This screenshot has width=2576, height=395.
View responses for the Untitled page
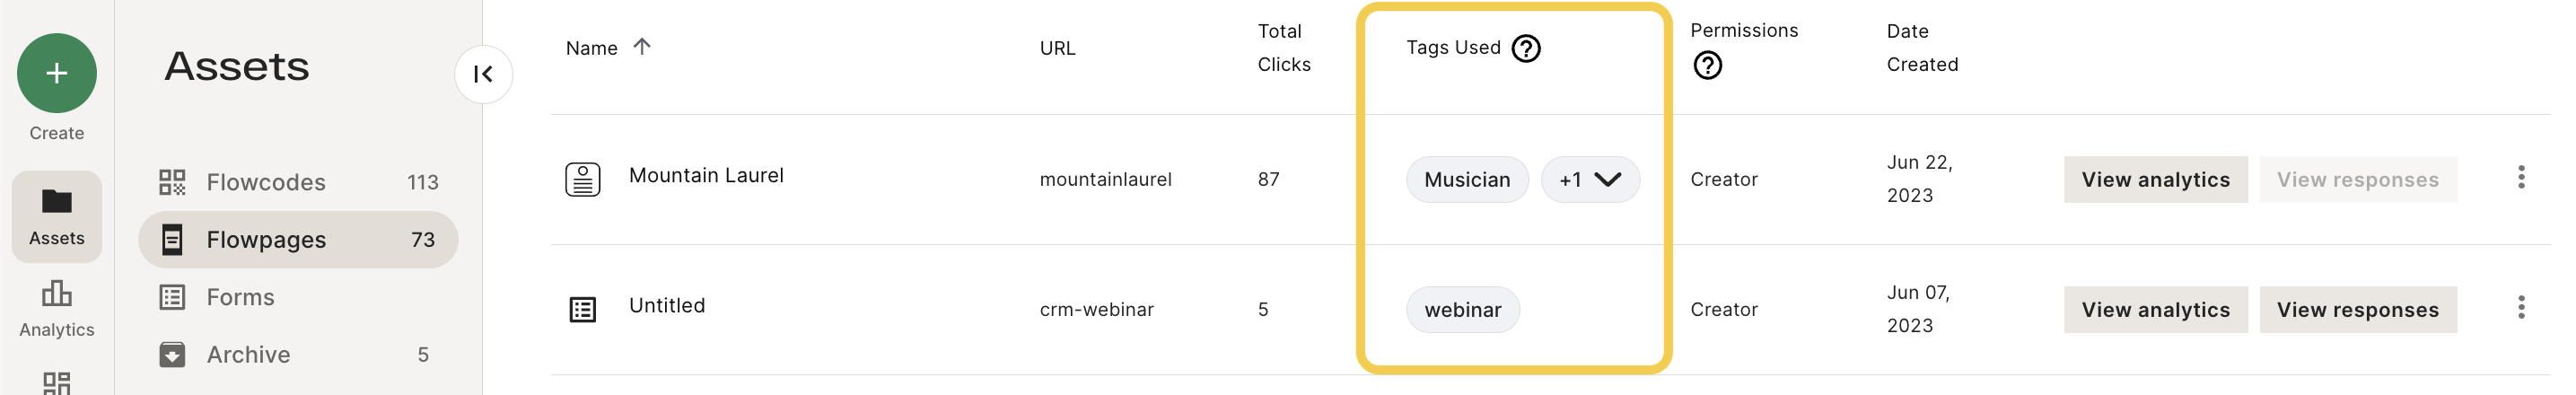[x=2357, y=310]
